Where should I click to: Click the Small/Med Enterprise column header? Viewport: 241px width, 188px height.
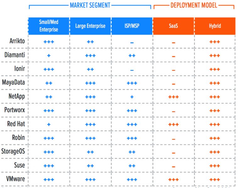click(49, 26)
